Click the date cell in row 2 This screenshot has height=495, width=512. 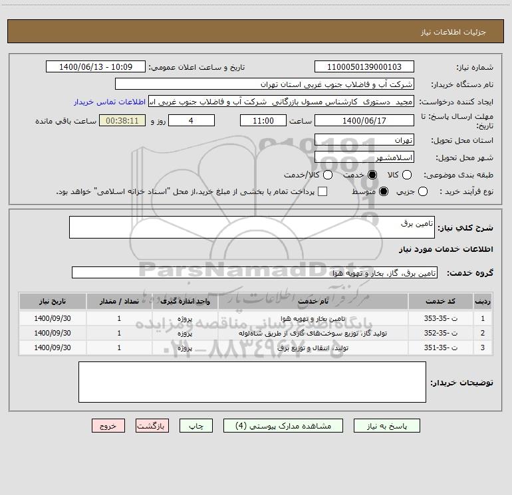[53, 333]
